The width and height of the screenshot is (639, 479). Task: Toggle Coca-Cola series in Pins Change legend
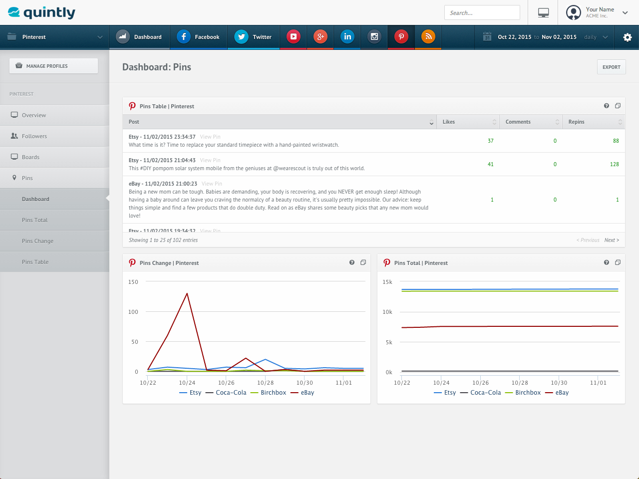(226, 393)
